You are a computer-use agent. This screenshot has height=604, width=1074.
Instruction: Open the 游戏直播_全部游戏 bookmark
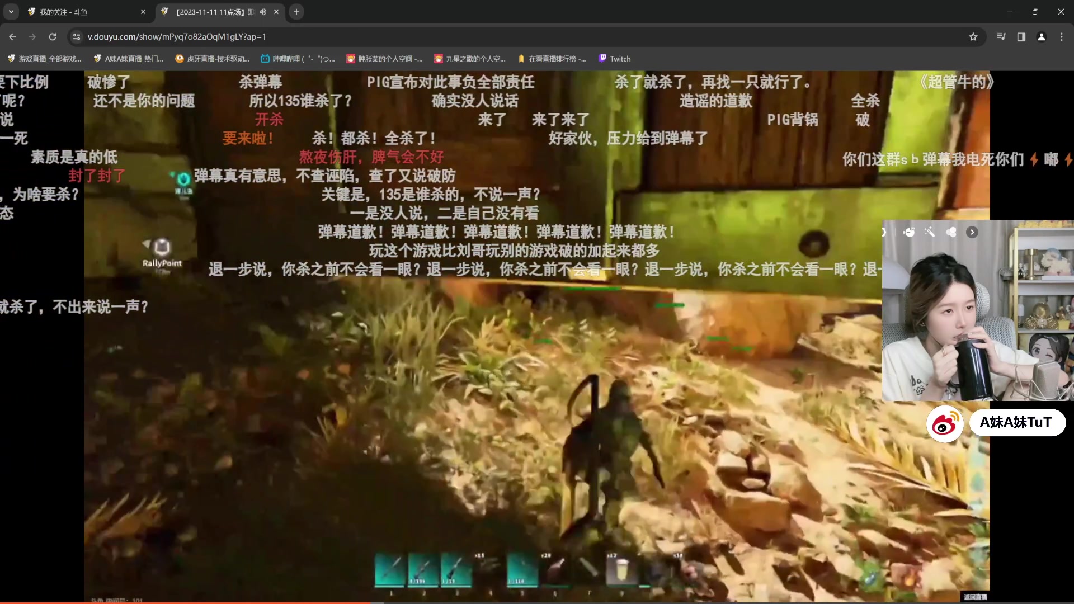pos(45,59)
